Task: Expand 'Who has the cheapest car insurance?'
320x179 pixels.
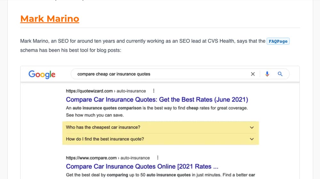Action: pyautogui.click(x=161, y=128)
